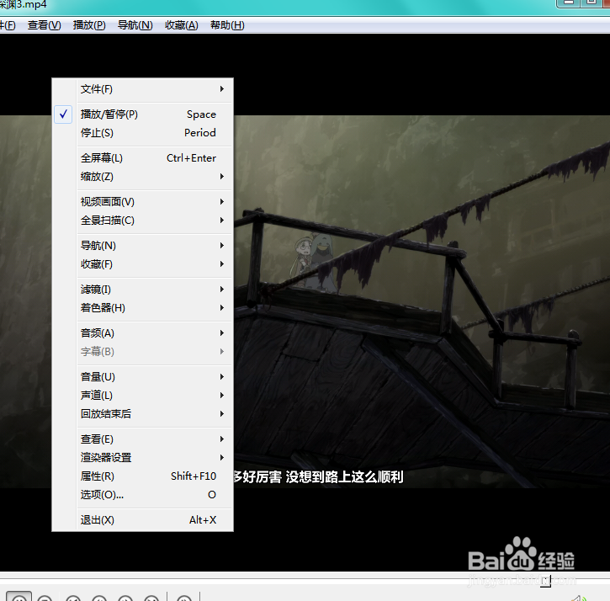Expand the 收藏(F) submenu in context menu

[142, 264]
